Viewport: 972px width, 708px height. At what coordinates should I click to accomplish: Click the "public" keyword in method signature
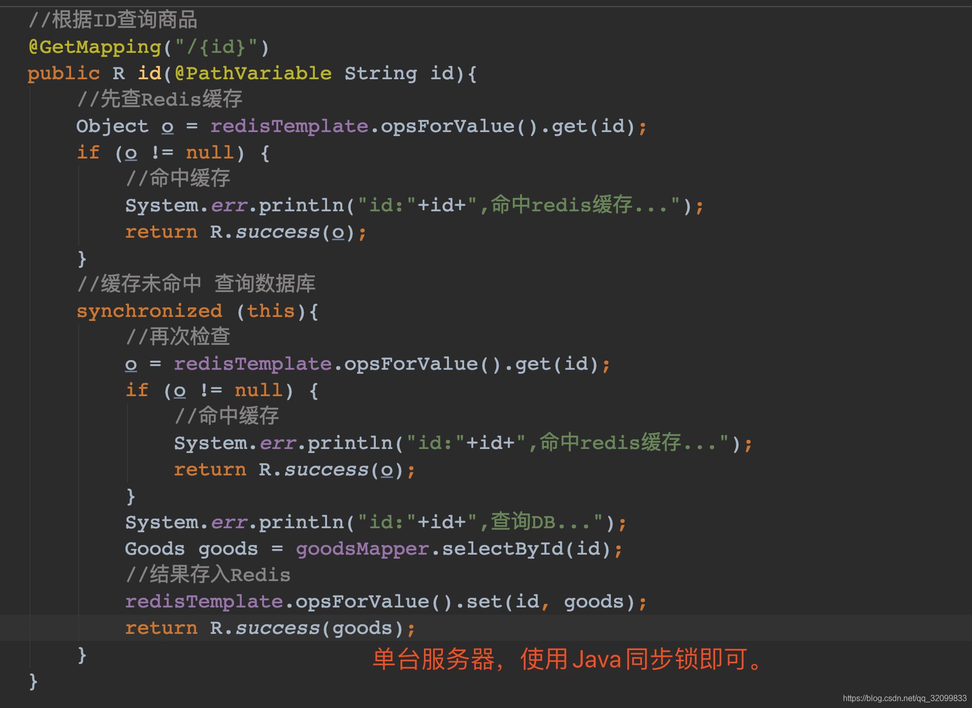64,74
